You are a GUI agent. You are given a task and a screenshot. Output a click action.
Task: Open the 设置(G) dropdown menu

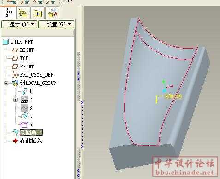(56, 24)
